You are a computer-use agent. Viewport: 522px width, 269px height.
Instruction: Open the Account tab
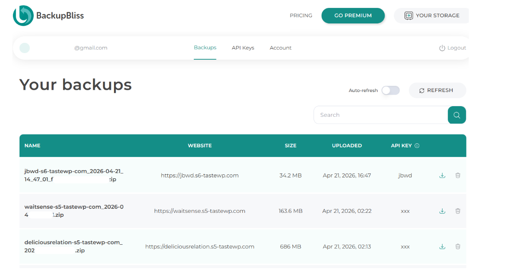pos(280,48)
